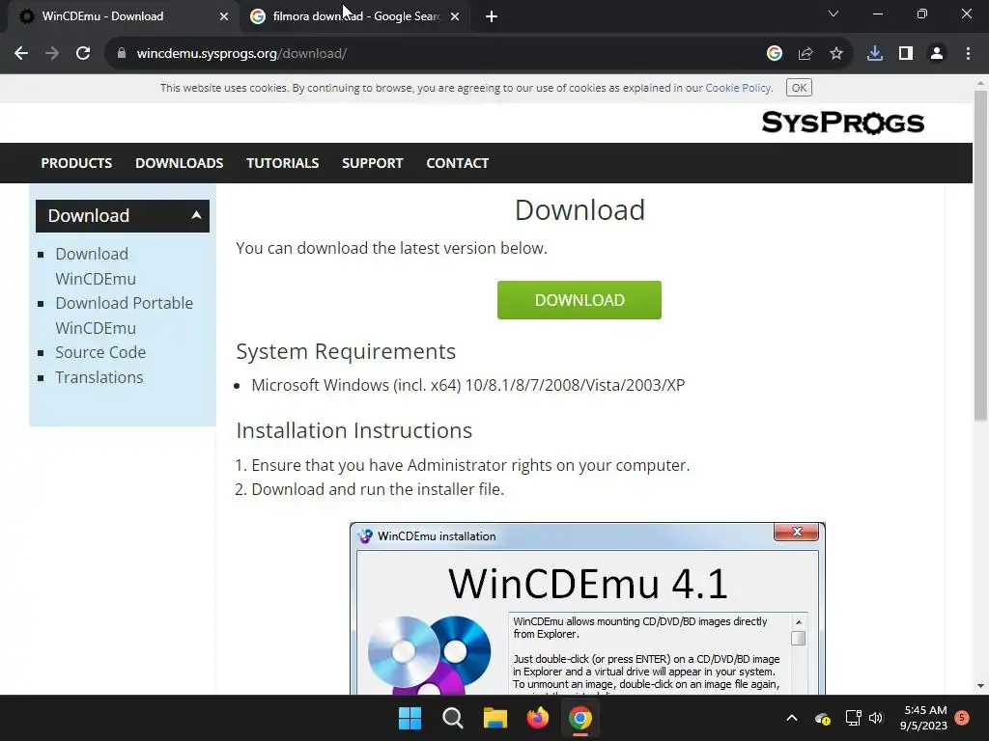Viewport: 989px width, 741px height.
Task: Open clock showing 5:45 AM
Action: [x=924, y=718]
